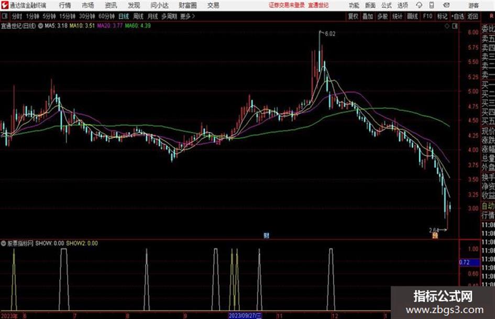Open the mail envelope icon
Viewport: 495px width, 319px height.
click(446, 5)
